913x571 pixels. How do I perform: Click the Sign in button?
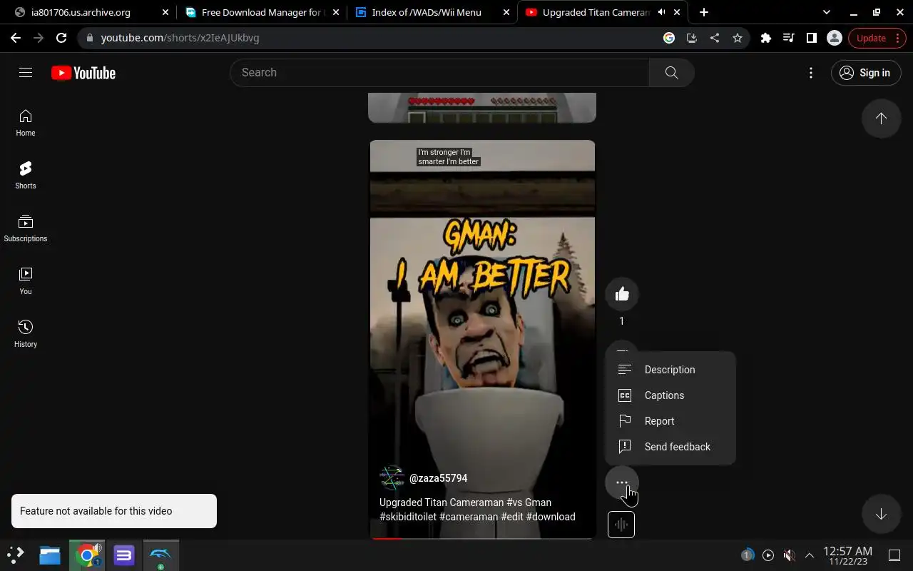tap(865, 73)
